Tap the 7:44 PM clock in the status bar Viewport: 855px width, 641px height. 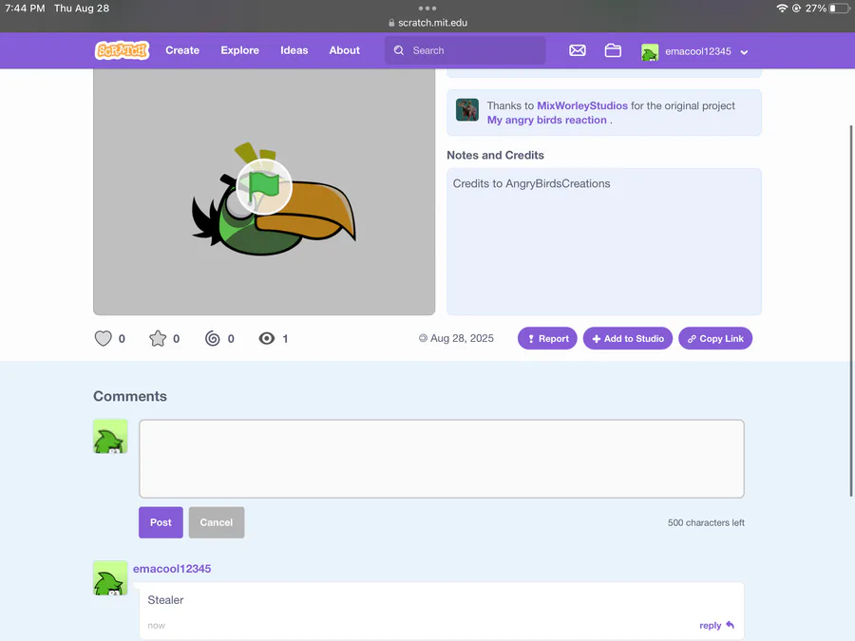pos(25,9)
